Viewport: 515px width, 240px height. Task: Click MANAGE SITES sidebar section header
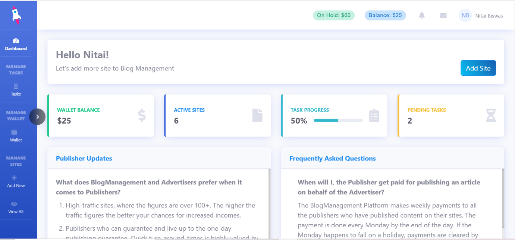(x=16, y=161)
